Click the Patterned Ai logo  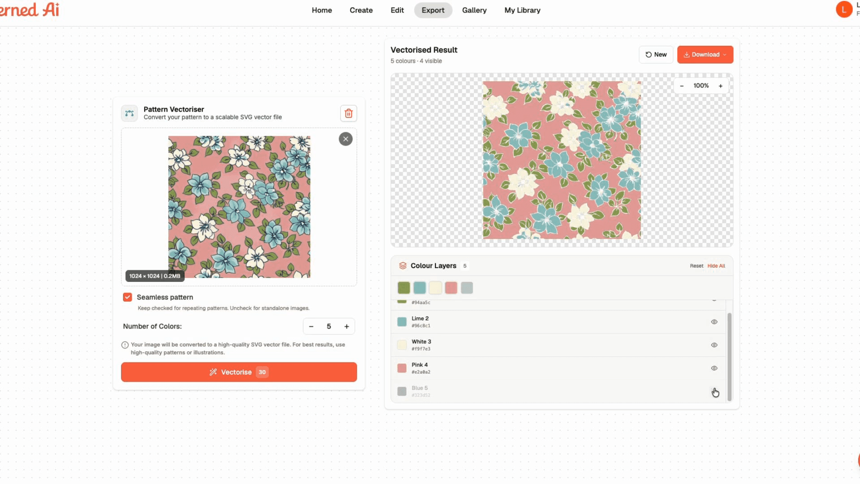[x=30, y=9]
